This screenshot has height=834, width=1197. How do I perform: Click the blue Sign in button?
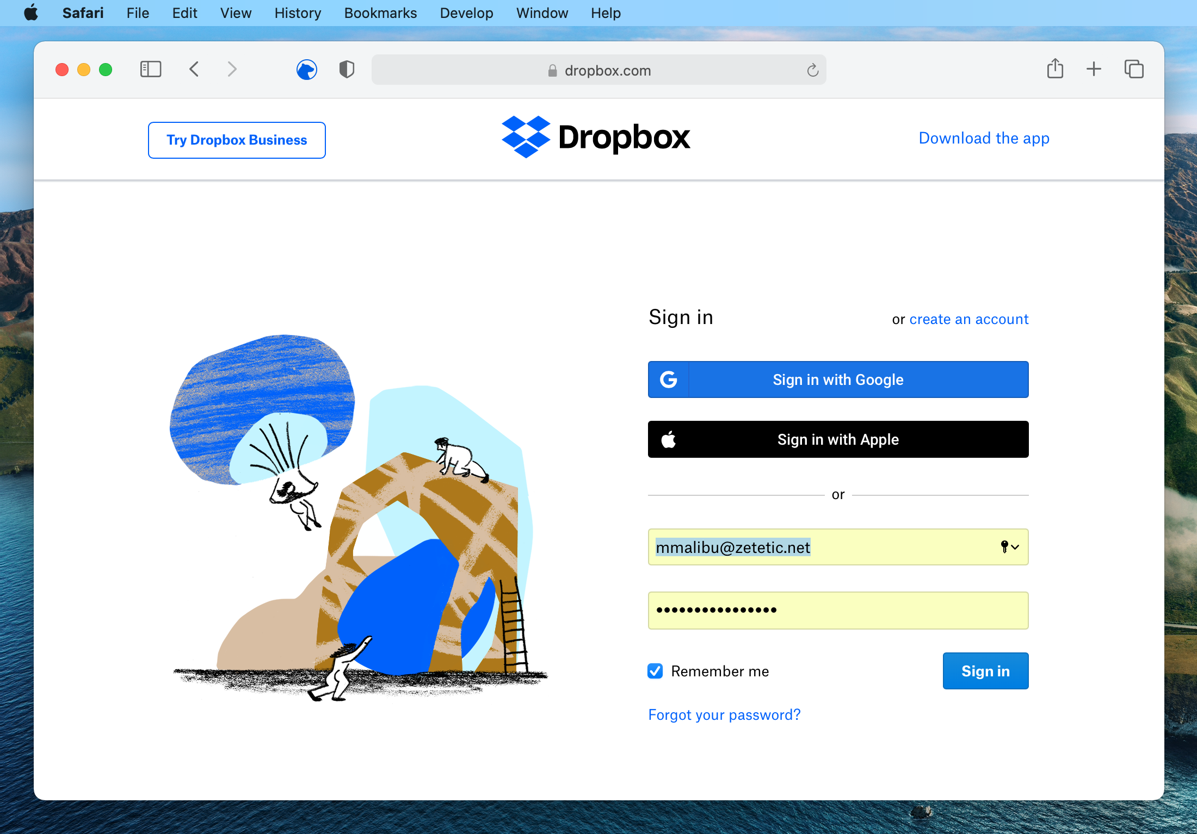click(x=985, y=671)
